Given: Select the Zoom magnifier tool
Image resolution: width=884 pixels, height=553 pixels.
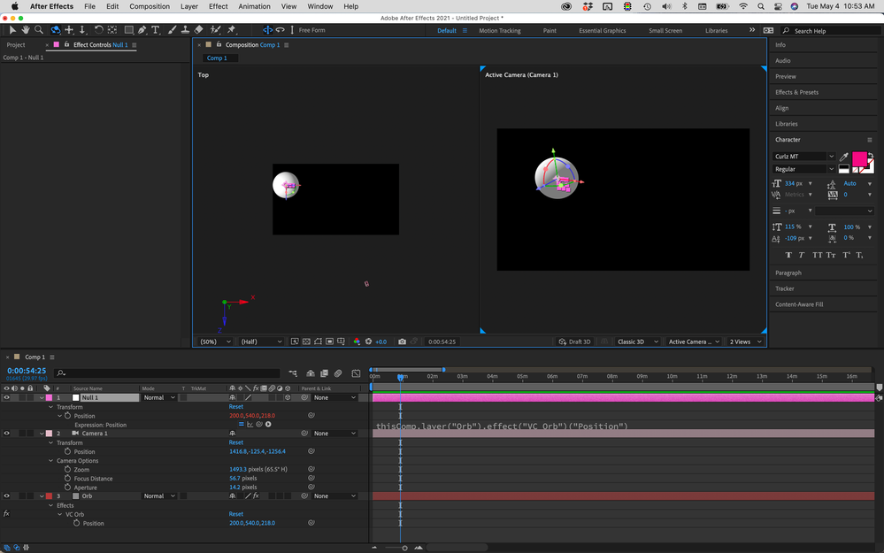Looking at the screenshot, I should (38, 30).
